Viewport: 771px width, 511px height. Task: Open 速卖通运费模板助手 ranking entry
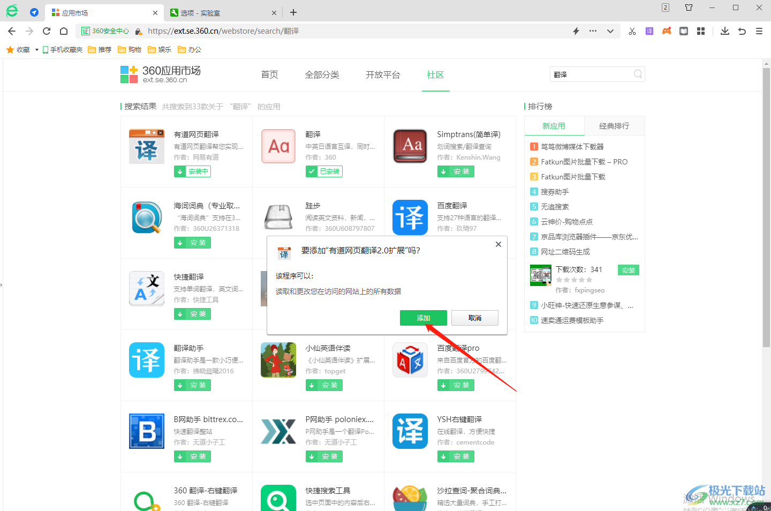point(572,320)
